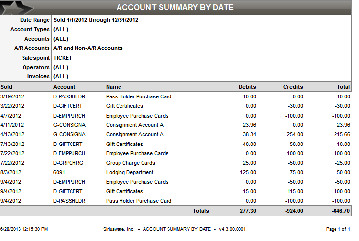
Task: Select the 4/7/2012 date cell
Action: pos(11,116)
